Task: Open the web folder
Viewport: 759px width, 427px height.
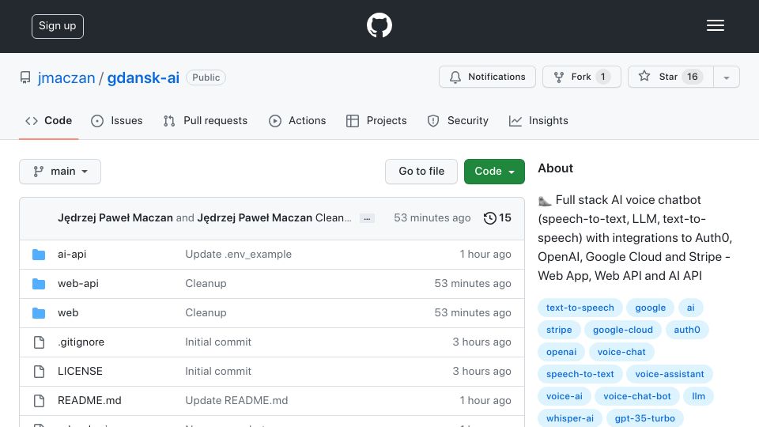Action: (68, 313)
